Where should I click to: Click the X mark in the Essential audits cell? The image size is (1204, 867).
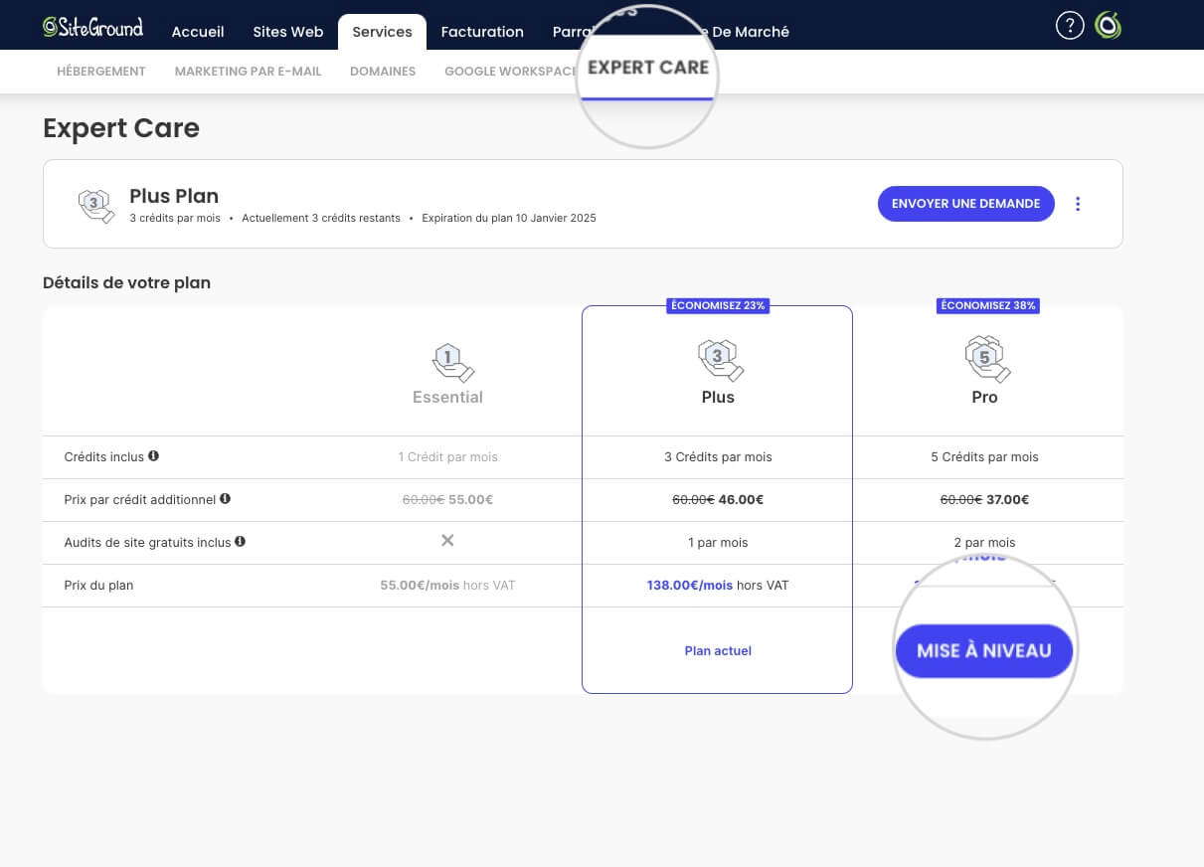(x=447, y=540)
